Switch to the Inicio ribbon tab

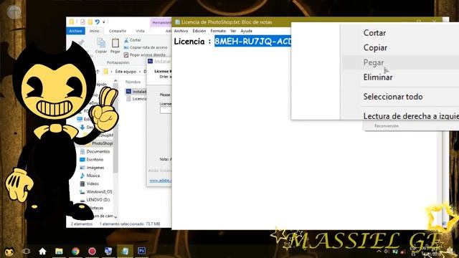point(94,31)
